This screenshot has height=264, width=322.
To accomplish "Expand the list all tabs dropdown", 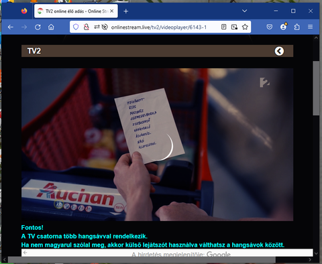I will pyautogui.click(x=245, y=11).
